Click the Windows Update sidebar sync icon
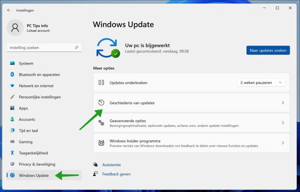Screen dimensions: 300x192 click(x=12, y=175)
